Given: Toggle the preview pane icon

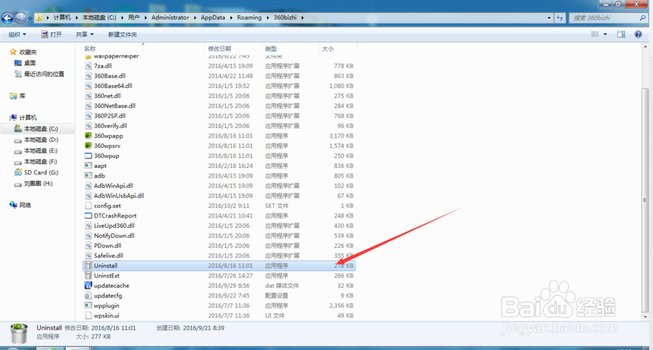Looking at the screenshot, I should [x=621, y=34].
